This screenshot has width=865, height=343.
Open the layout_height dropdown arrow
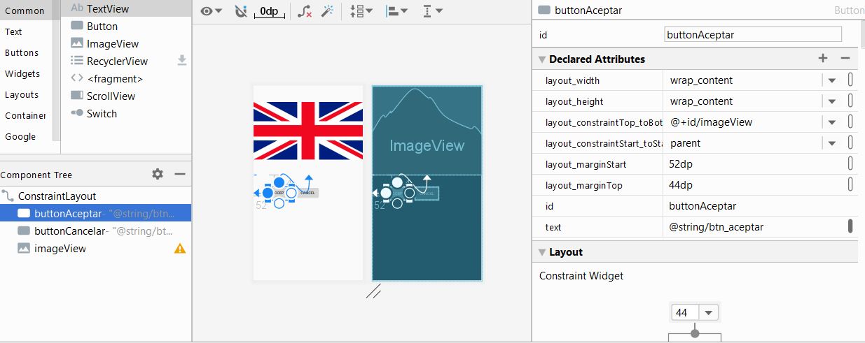pos(831,101)
